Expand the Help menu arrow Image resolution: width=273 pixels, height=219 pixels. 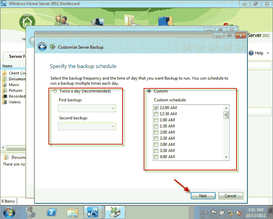268,53
